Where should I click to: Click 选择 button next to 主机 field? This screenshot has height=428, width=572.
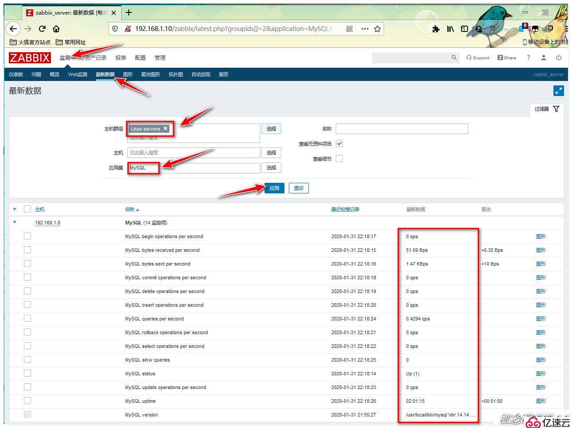[x=271, y=153]
